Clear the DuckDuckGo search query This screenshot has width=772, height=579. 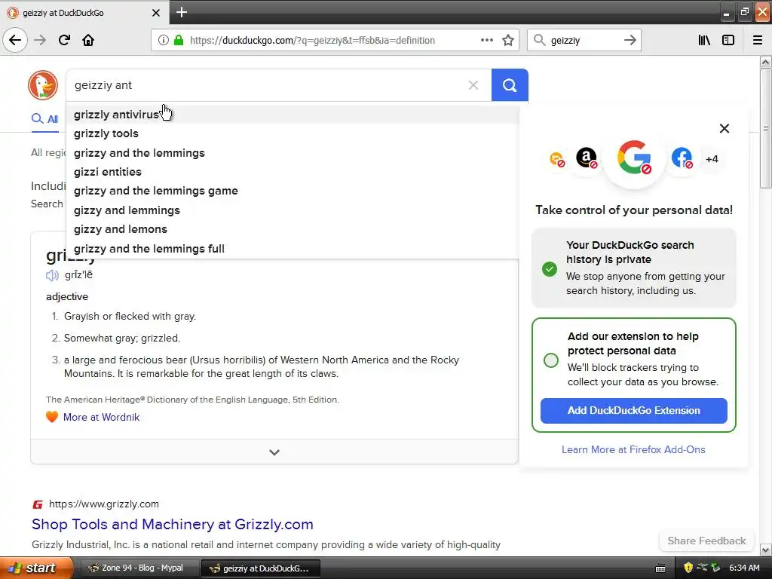point(473,85)
